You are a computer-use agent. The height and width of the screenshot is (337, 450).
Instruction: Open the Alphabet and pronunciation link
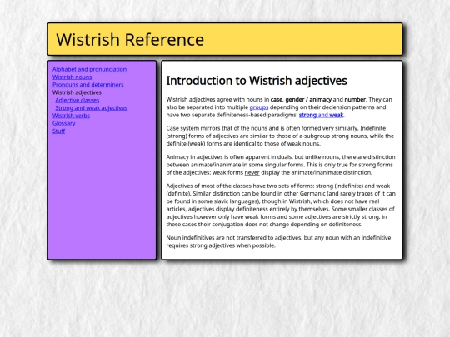[89, 69]
